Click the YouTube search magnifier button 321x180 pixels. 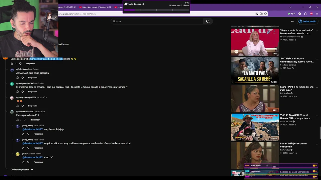tap(208, 21)
